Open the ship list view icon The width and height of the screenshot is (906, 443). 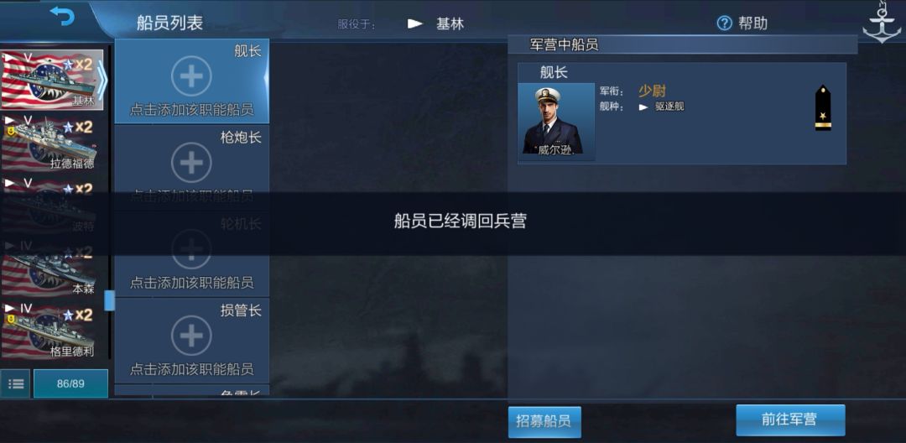[16, 383]
